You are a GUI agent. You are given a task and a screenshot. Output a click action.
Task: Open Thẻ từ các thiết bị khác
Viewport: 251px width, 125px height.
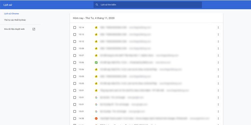(15, 20)
